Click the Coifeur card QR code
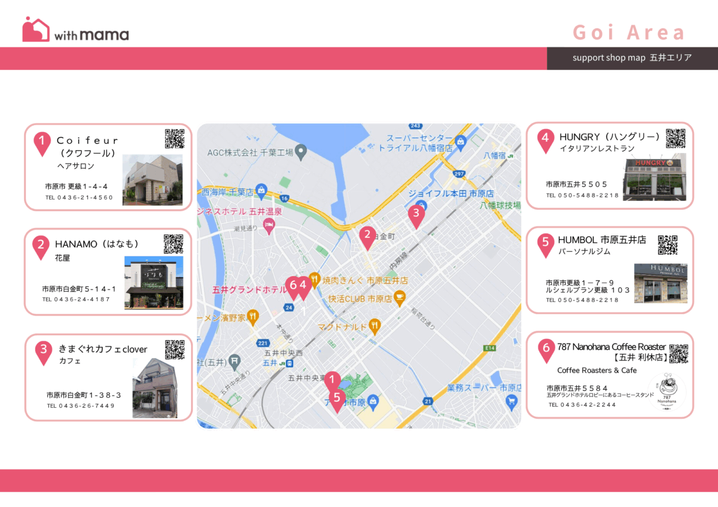Screen dimensions: 718x507 (x=174, y=138)
